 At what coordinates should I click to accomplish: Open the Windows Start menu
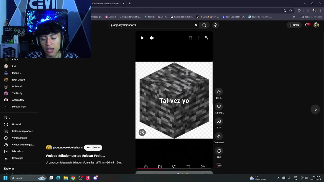tap(5, 178)
